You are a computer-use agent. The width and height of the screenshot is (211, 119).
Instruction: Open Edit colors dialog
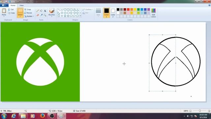154,13
